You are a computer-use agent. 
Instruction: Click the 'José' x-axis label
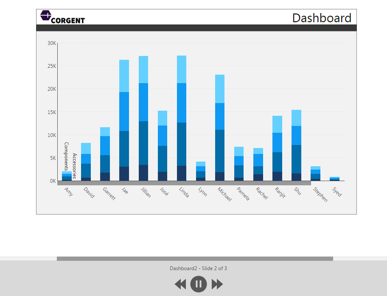164,191
